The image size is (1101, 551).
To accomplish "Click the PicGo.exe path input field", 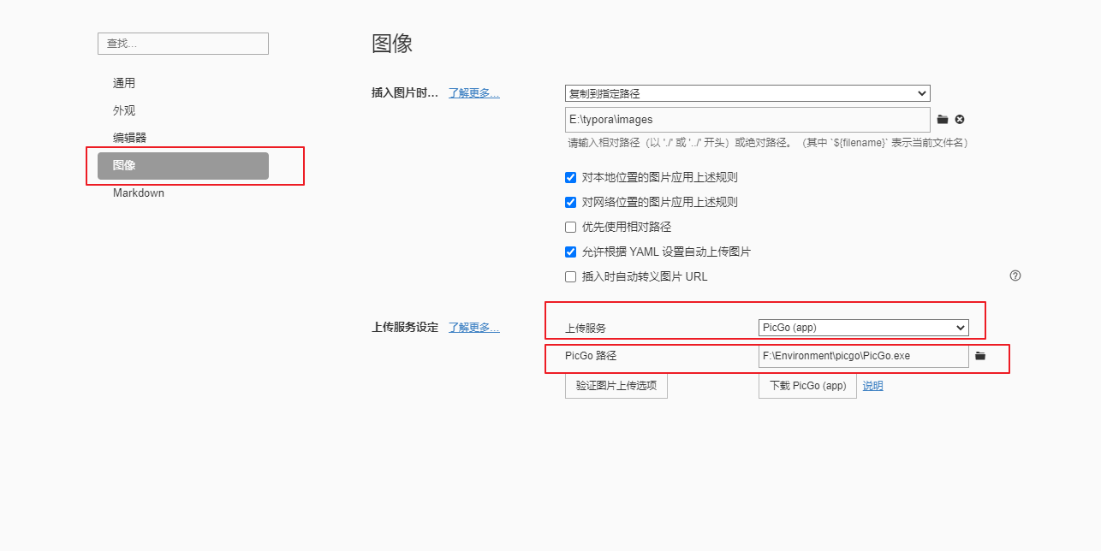I will click(864, 356).
